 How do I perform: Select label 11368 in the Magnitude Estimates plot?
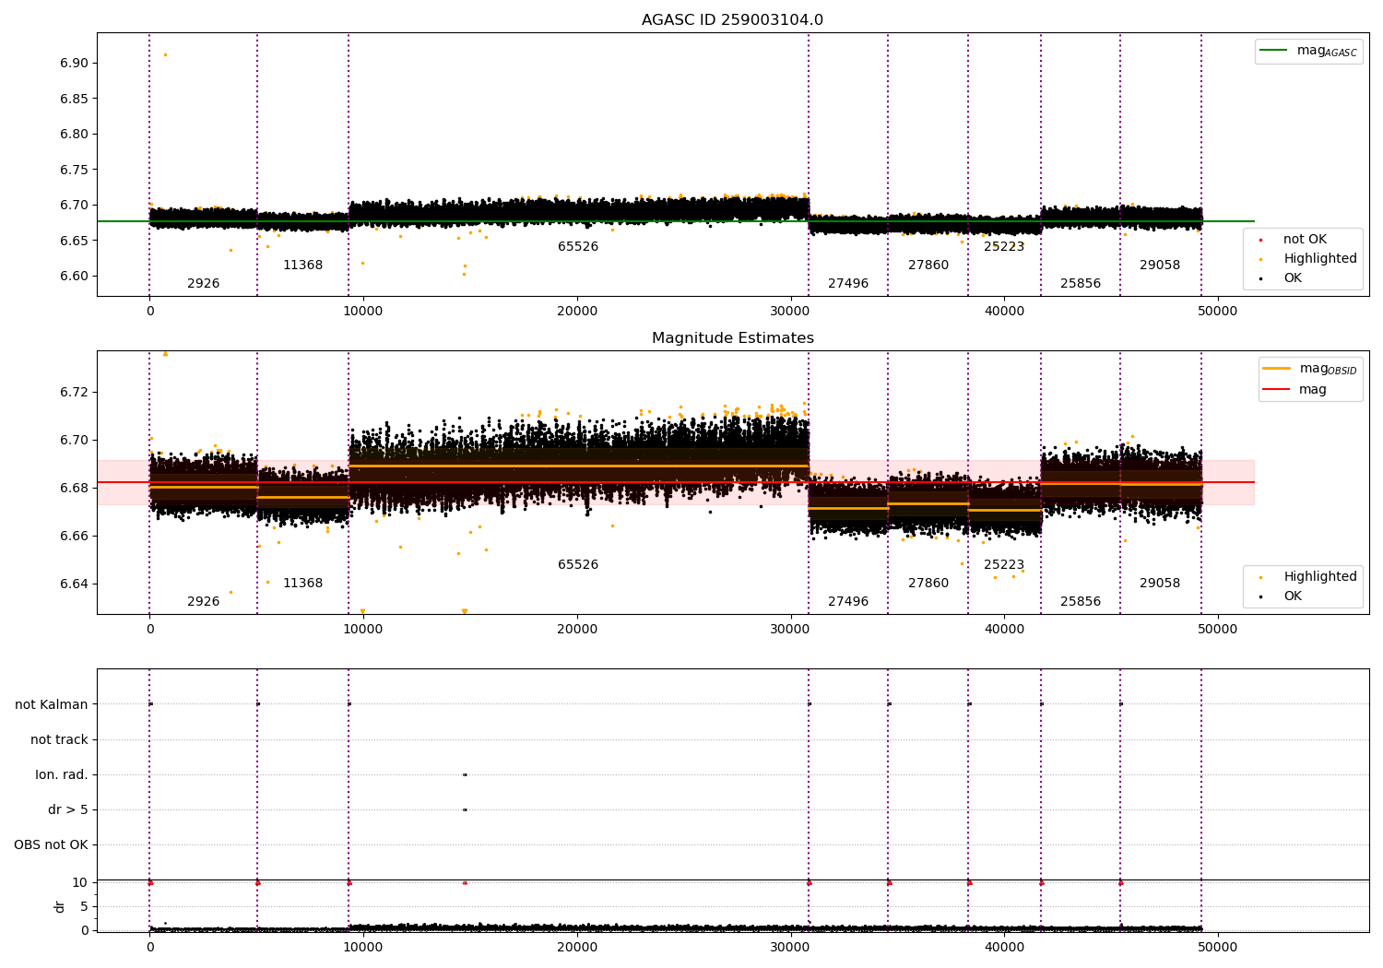(302, 584)
